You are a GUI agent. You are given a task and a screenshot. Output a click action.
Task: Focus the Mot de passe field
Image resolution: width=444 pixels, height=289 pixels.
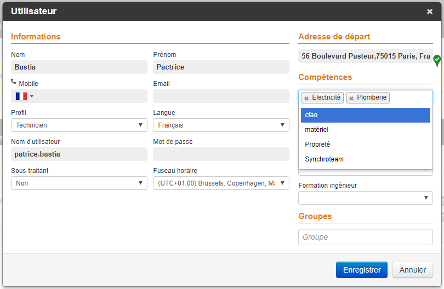(221, 154)
